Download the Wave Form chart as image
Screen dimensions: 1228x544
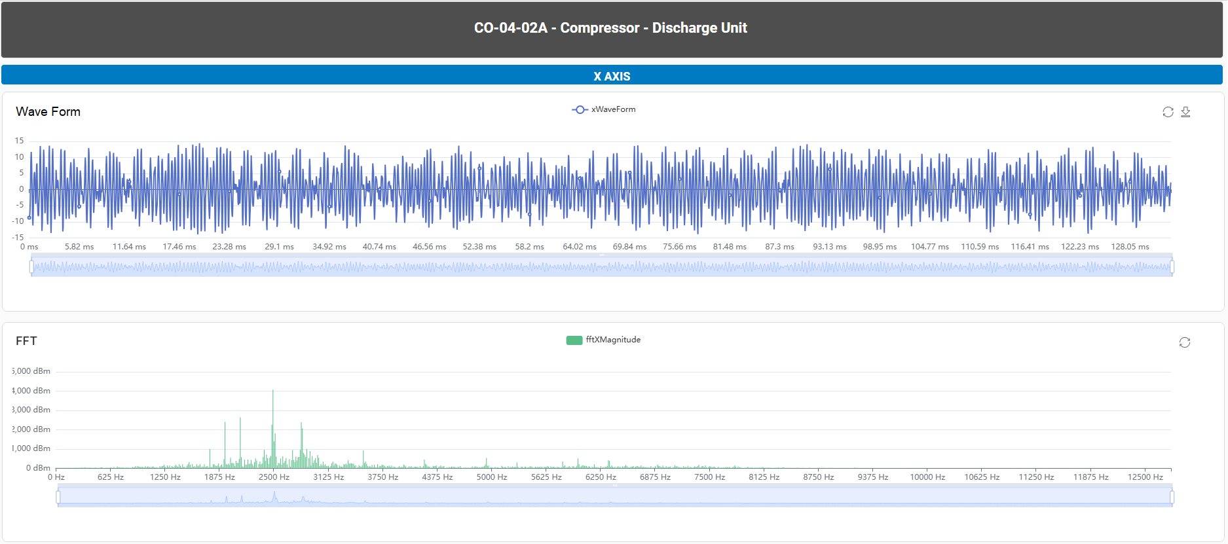[x=1185, y=112]
